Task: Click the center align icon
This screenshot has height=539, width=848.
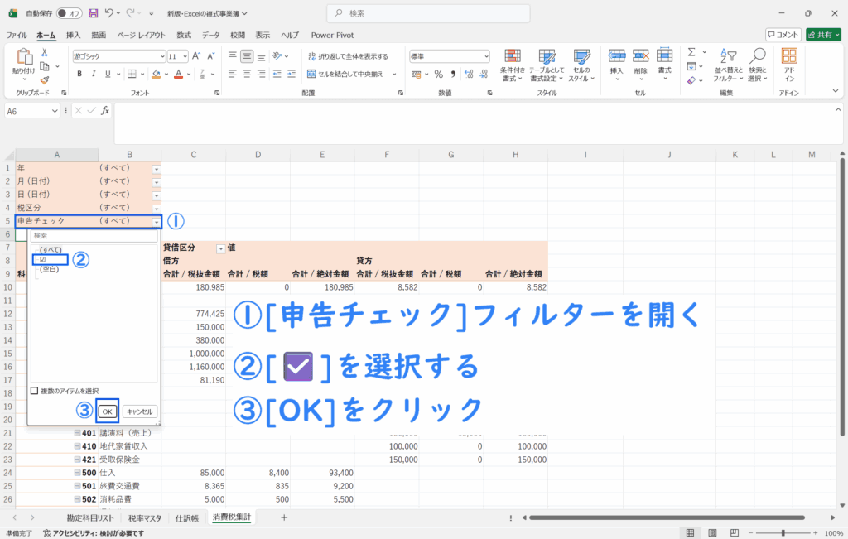Action: [x=247, y=74]
